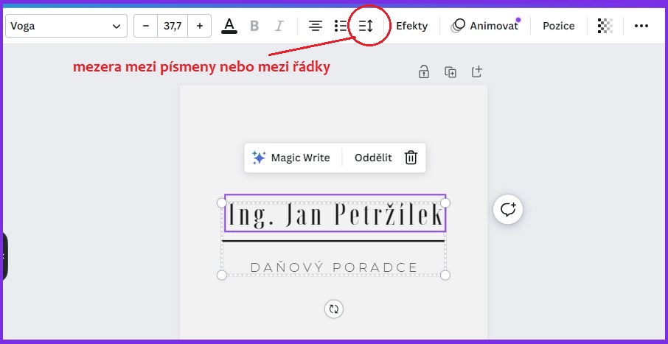Change text alignment

[x=316, y=26]
